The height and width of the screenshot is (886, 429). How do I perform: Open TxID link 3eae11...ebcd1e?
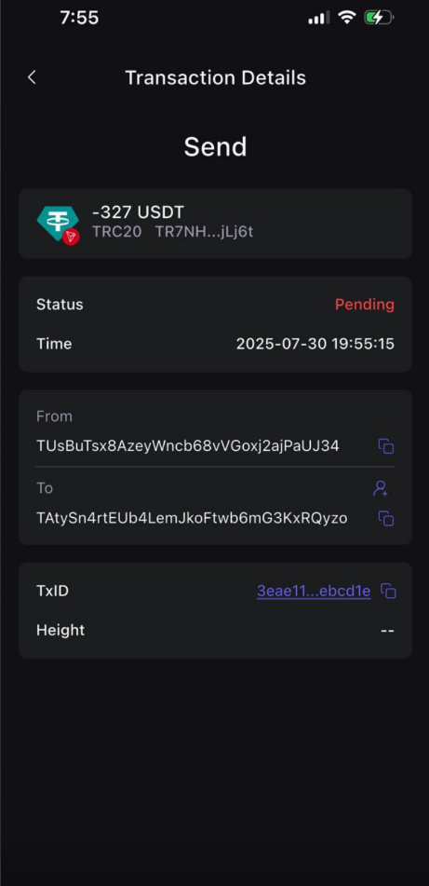pyautogui.click(x=314, y=591)
